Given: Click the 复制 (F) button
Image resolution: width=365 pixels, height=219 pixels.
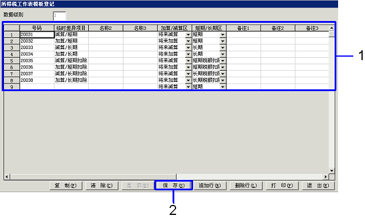Looking at the screenshot, I should point(66,186).
